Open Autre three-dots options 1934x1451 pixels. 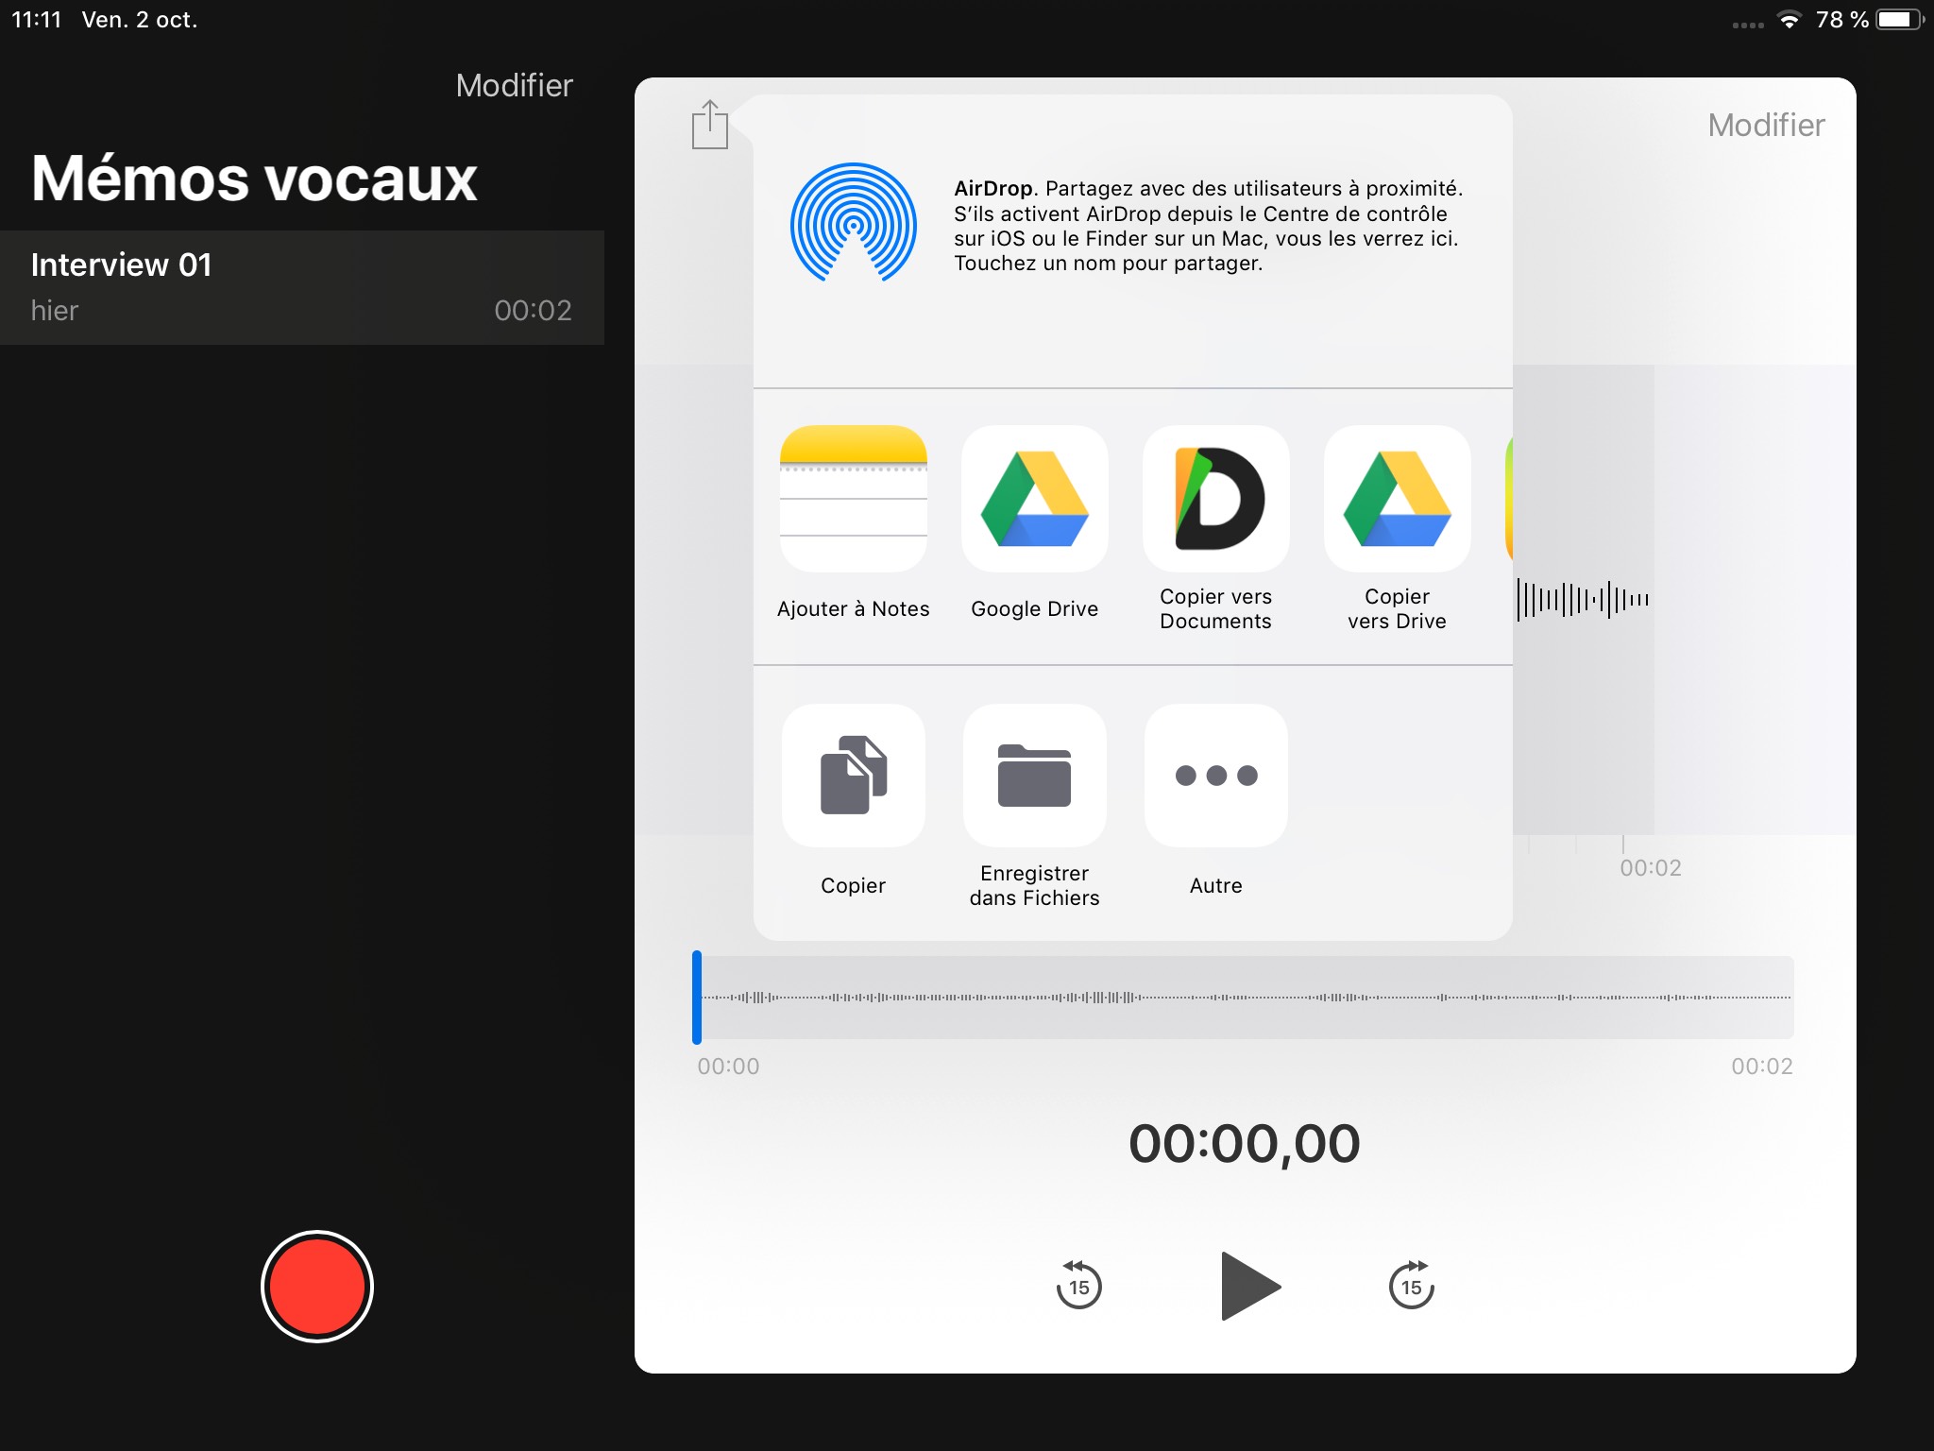(x=1215, y=776)
